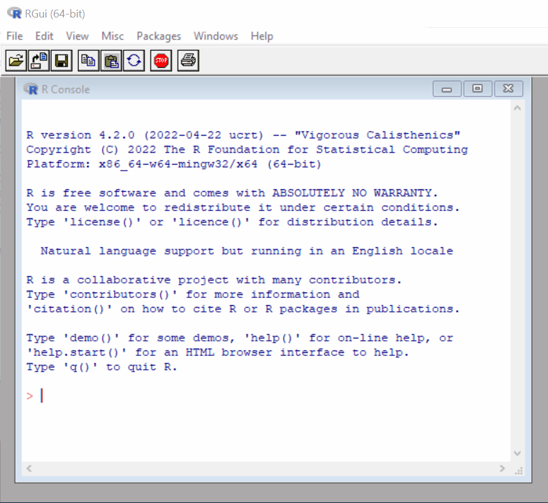Viewport: 548px width, 503px height.
Task: Click the Copy and paste toolbar icon
Action: point(134,61)
